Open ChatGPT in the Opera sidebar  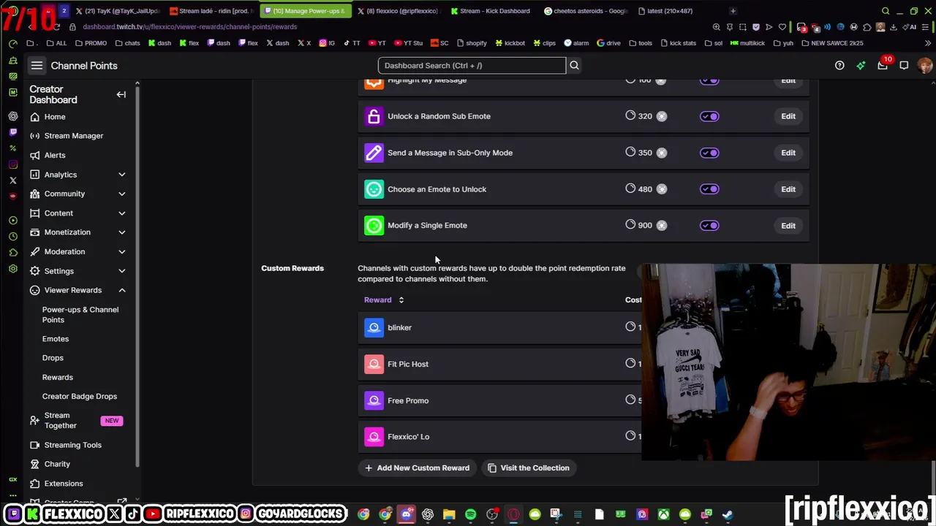point(13,116)
